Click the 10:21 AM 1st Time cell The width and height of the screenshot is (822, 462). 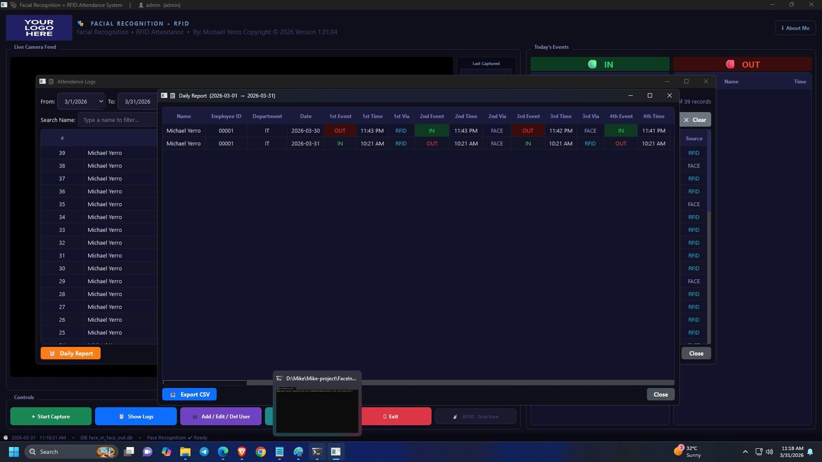click(372, 144)
